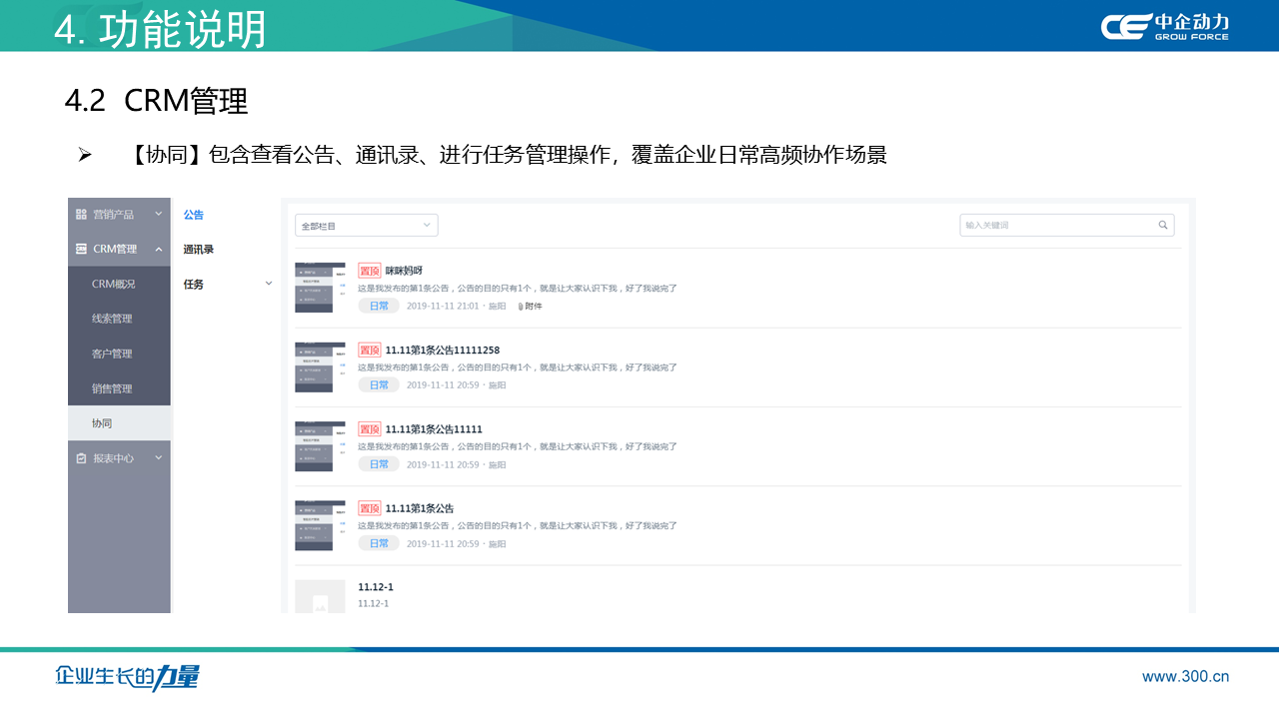Click the paperclip 附件 icon on first announcement
This screenshot has width=1279, height=719.
click(x=521, y=307)
